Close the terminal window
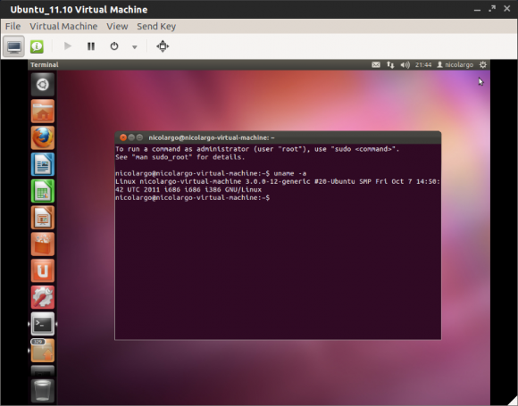Image resolution: width=518 pixels, height=406 pixels. [x=123, y=137]
